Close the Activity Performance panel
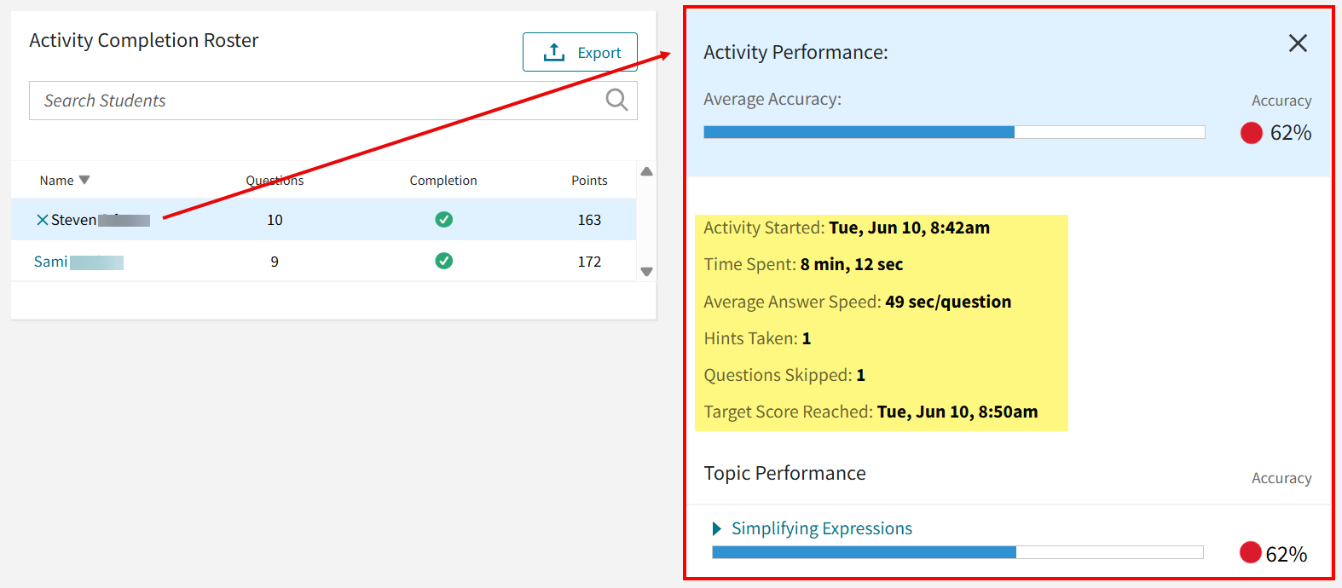This screenshot has height=588, width=1342. (1298, 43)
